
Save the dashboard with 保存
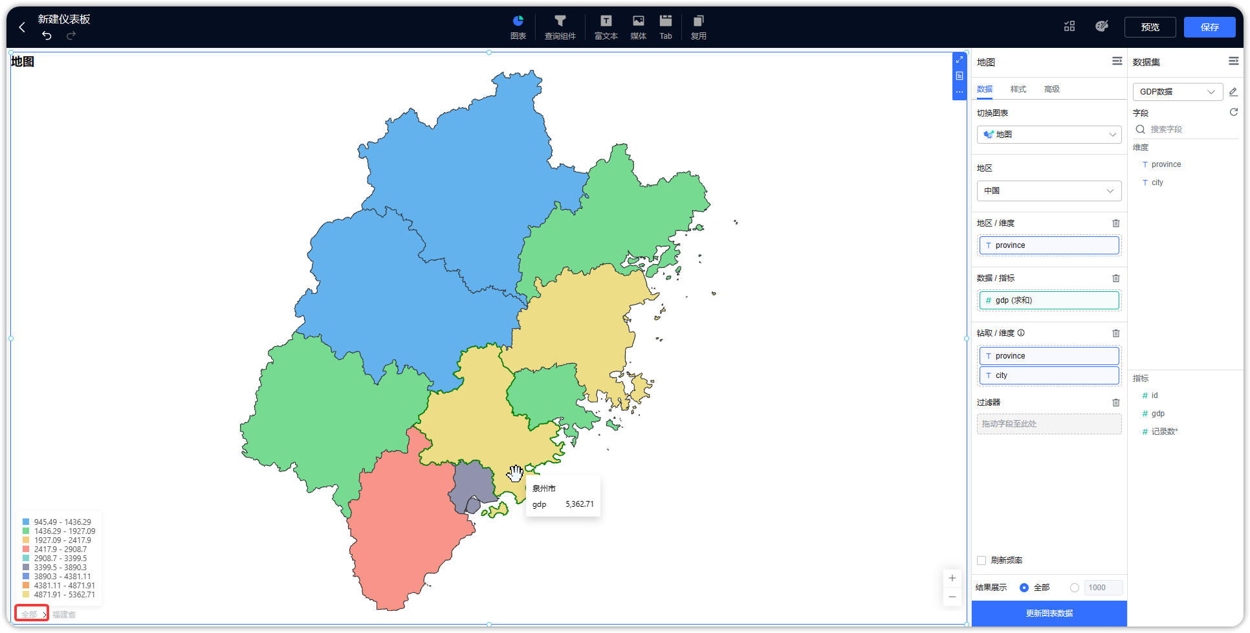coord(1210,27)
